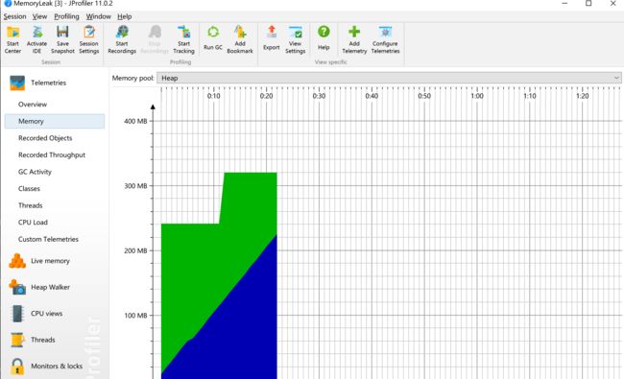Open the Help menu
The image size is (624, 379).
(124, 16)
